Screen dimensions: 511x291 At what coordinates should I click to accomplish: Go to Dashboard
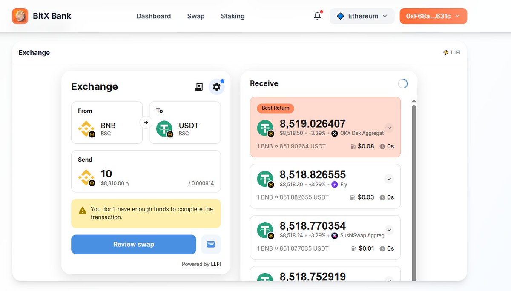click(154, 16)
